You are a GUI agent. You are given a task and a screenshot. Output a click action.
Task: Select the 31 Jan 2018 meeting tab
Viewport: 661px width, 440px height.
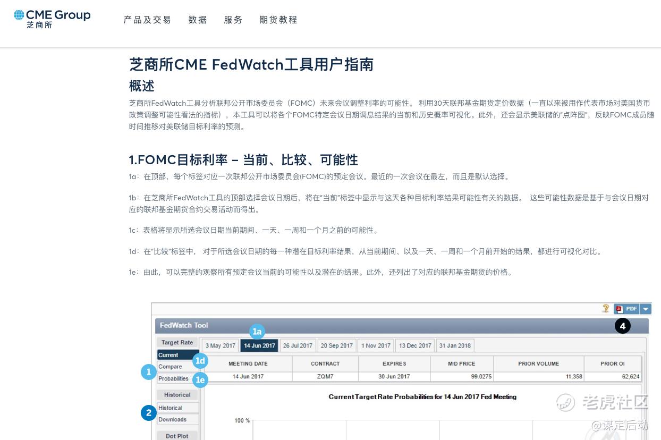pyautogui.click(x=455, y=345)
